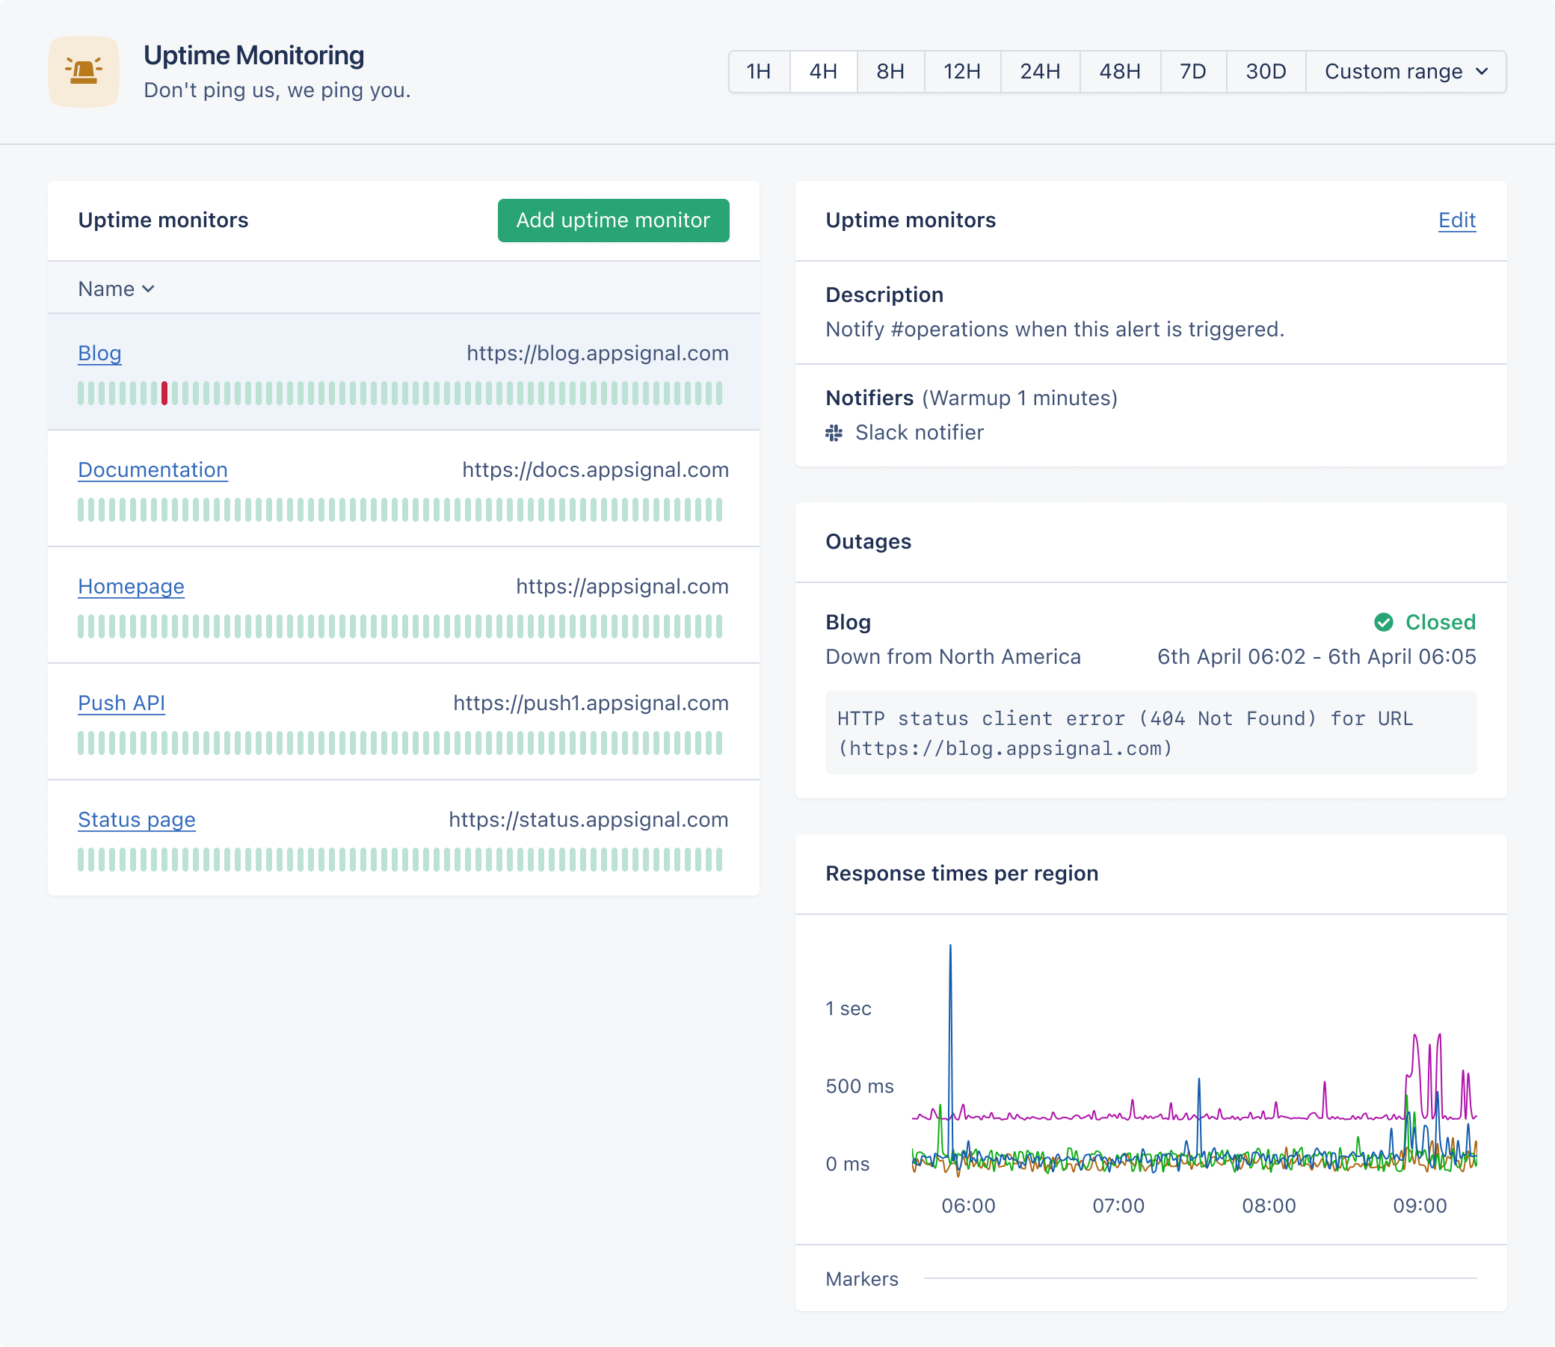Click the Slack notifier icon
Image resolution: width=1555 pixels, height=1347 pixels.
834,433
